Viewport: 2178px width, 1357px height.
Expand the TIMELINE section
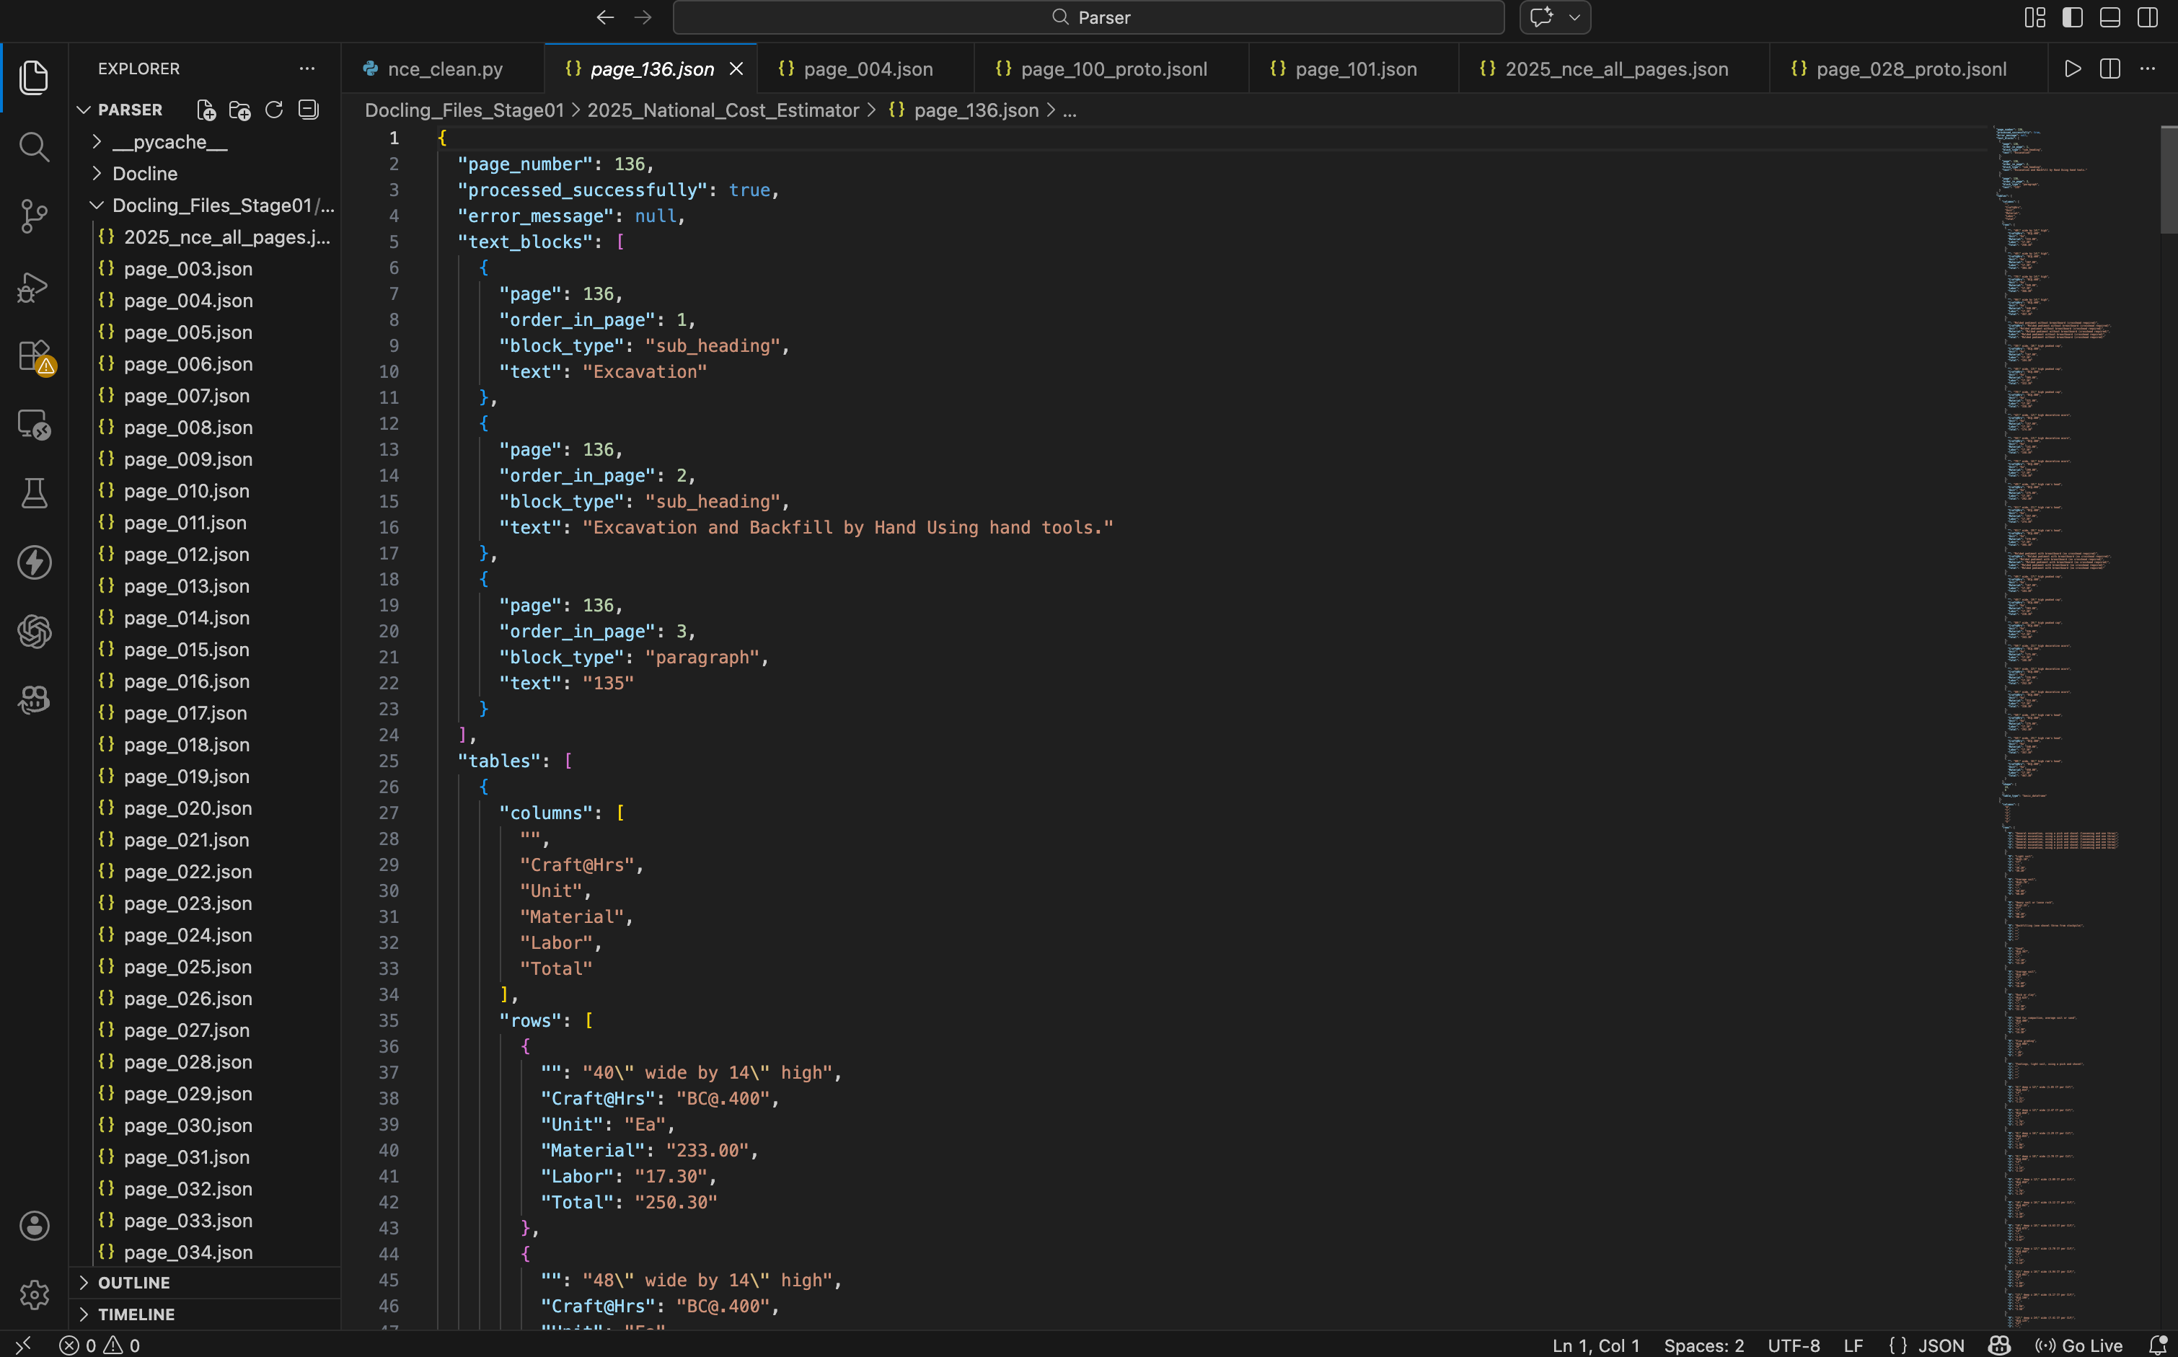[84, 1314]
